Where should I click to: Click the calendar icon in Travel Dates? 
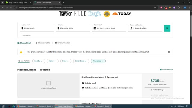pyautogui.click(x=95, y=28)
